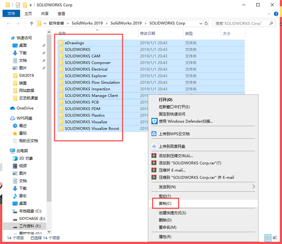The height and width of the screenshot is (244, 282).
Task: Click the sidebar scroll up arrow
Action: (x=49, y=32)
